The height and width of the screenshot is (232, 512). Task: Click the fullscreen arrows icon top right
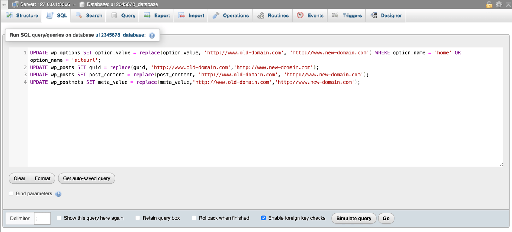tap(508, 4)
